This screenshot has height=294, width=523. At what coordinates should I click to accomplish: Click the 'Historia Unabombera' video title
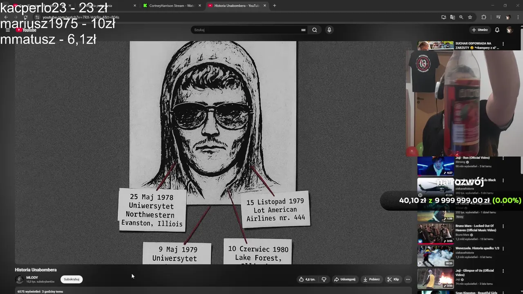(36, 269)
